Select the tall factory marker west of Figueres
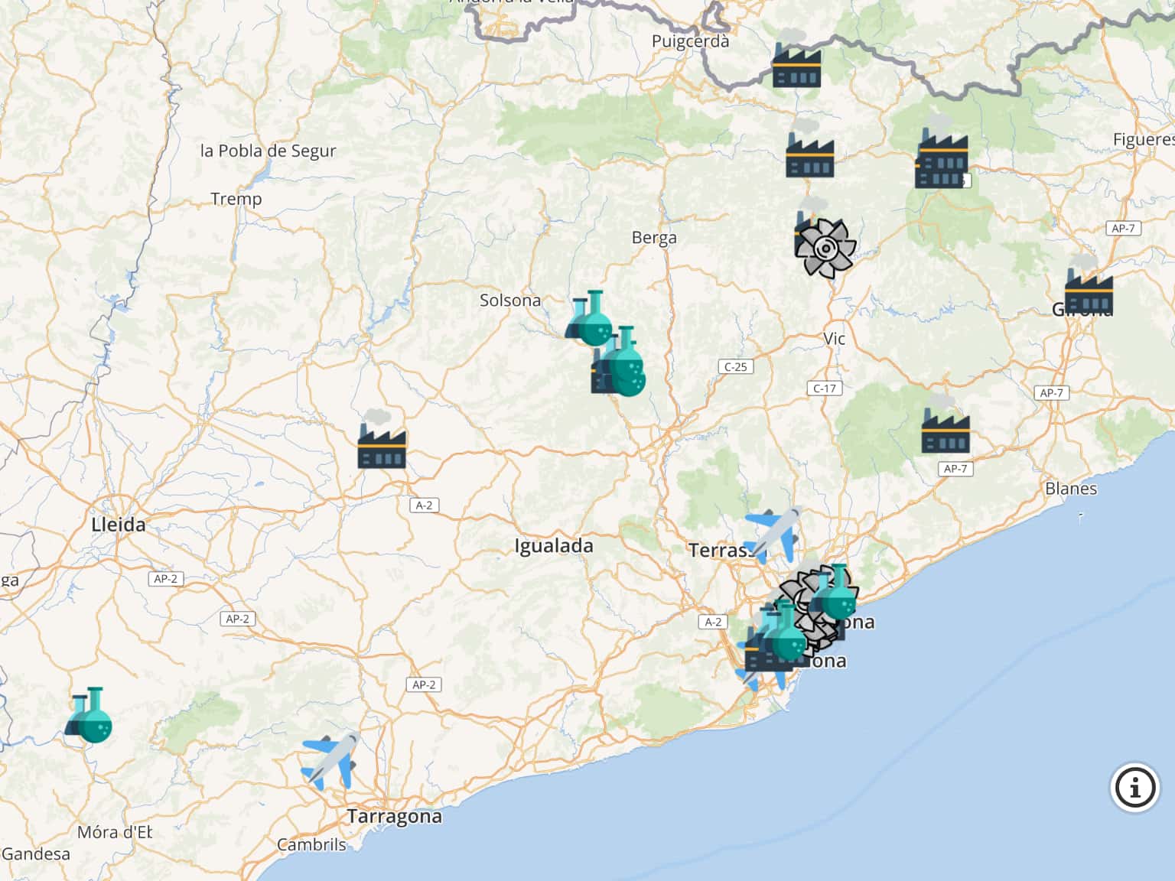Viewport: 1175px width, 881px height. click(x=941, y=162)
